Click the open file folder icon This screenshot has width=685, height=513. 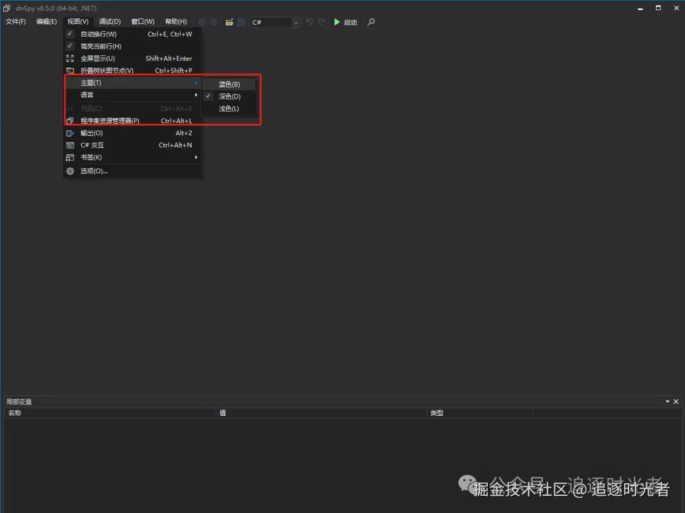point(229,22)
